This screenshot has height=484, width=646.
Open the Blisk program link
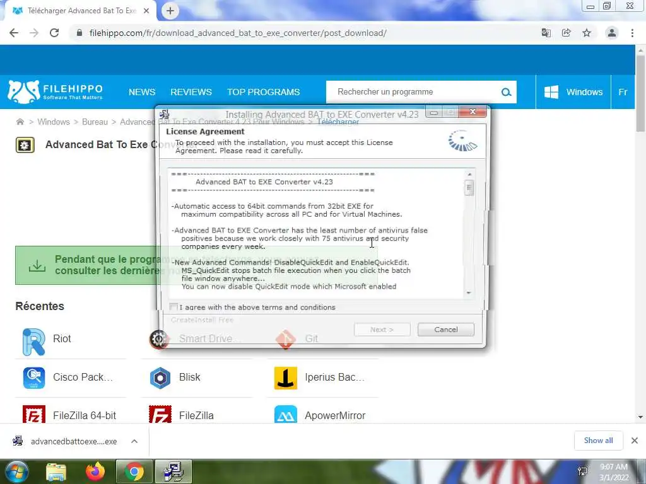[x=189, y=377]
